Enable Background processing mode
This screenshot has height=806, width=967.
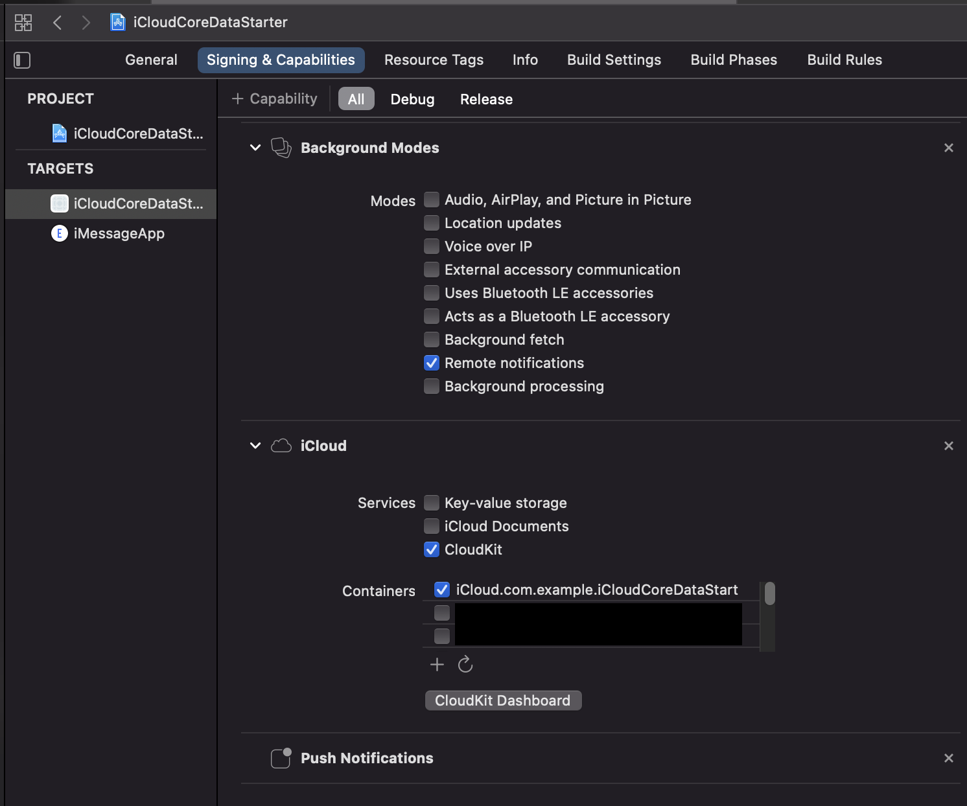(x=432, y=386)
